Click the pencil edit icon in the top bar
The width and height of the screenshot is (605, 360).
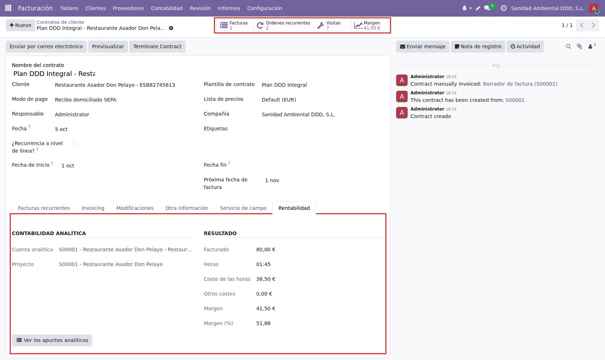(x=478, y=8)
